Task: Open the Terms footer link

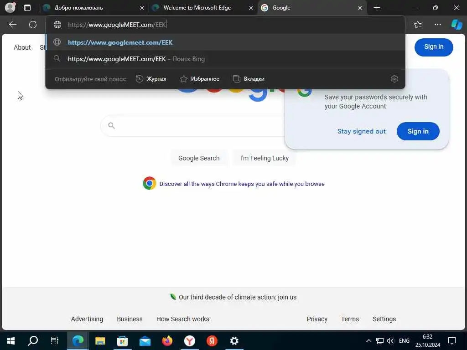Action: 350,319
